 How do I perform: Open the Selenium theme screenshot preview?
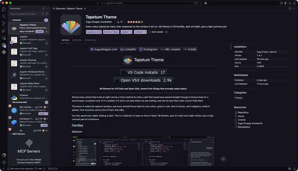click(143, 151)
